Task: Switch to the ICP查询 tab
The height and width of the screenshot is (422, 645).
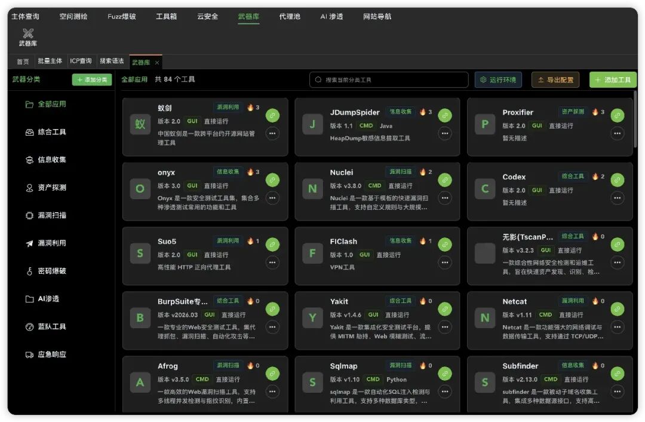Action: tap(81, 62)
